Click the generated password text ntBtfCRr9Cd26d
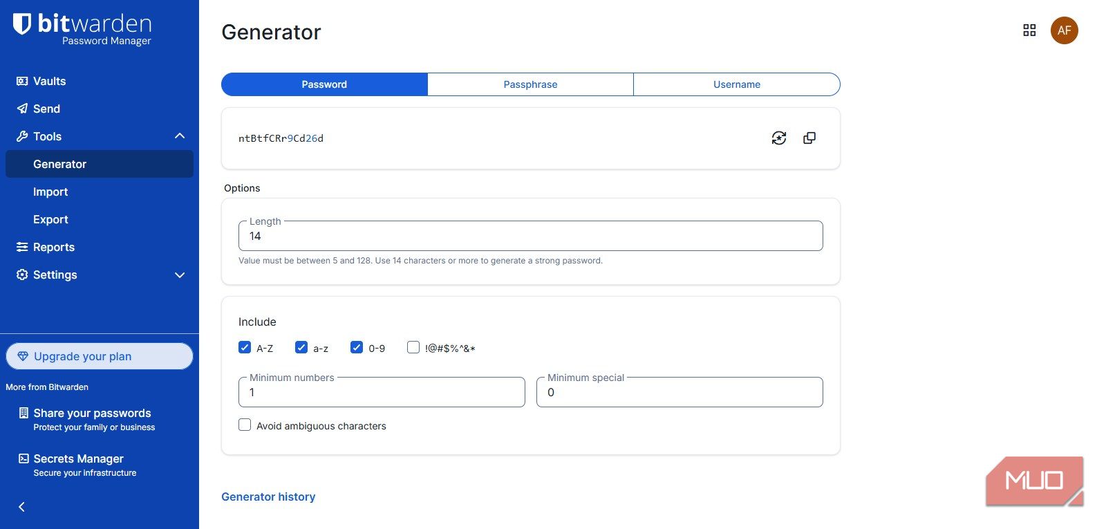 (x=281, y=138)
